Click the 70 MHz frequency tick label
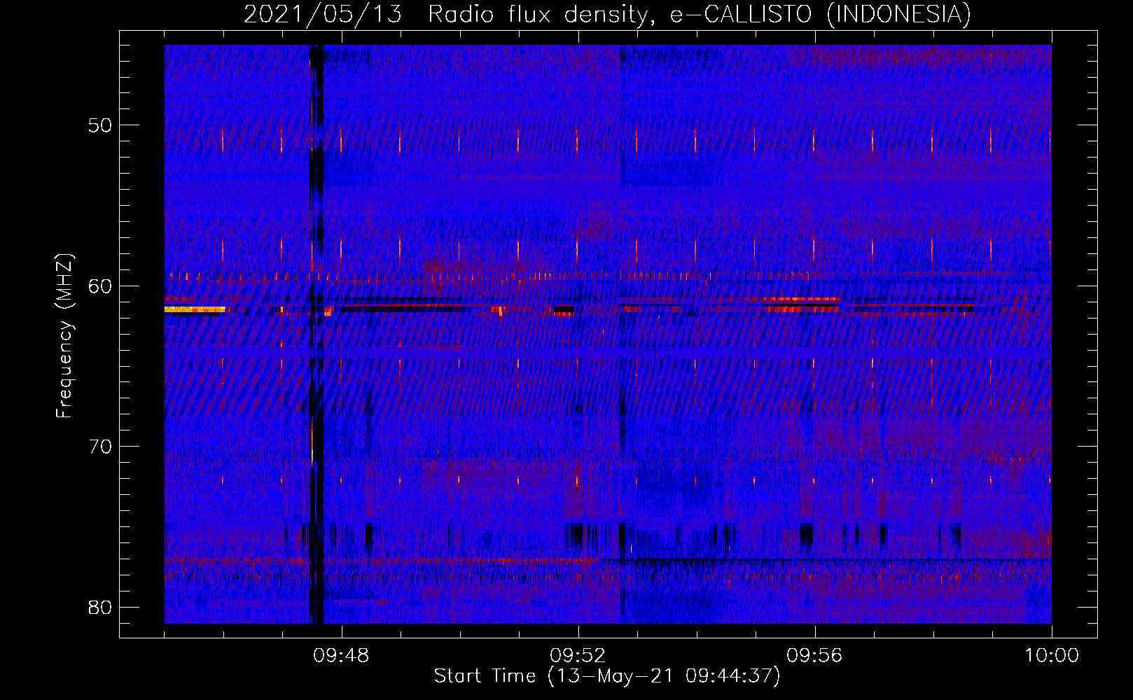The image size is (1133, 700). 100,446
